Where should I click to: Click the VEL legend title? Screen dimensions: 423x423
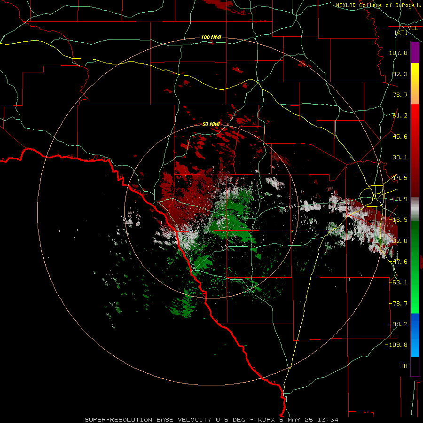pyautogui.click(x=413, y=28)
